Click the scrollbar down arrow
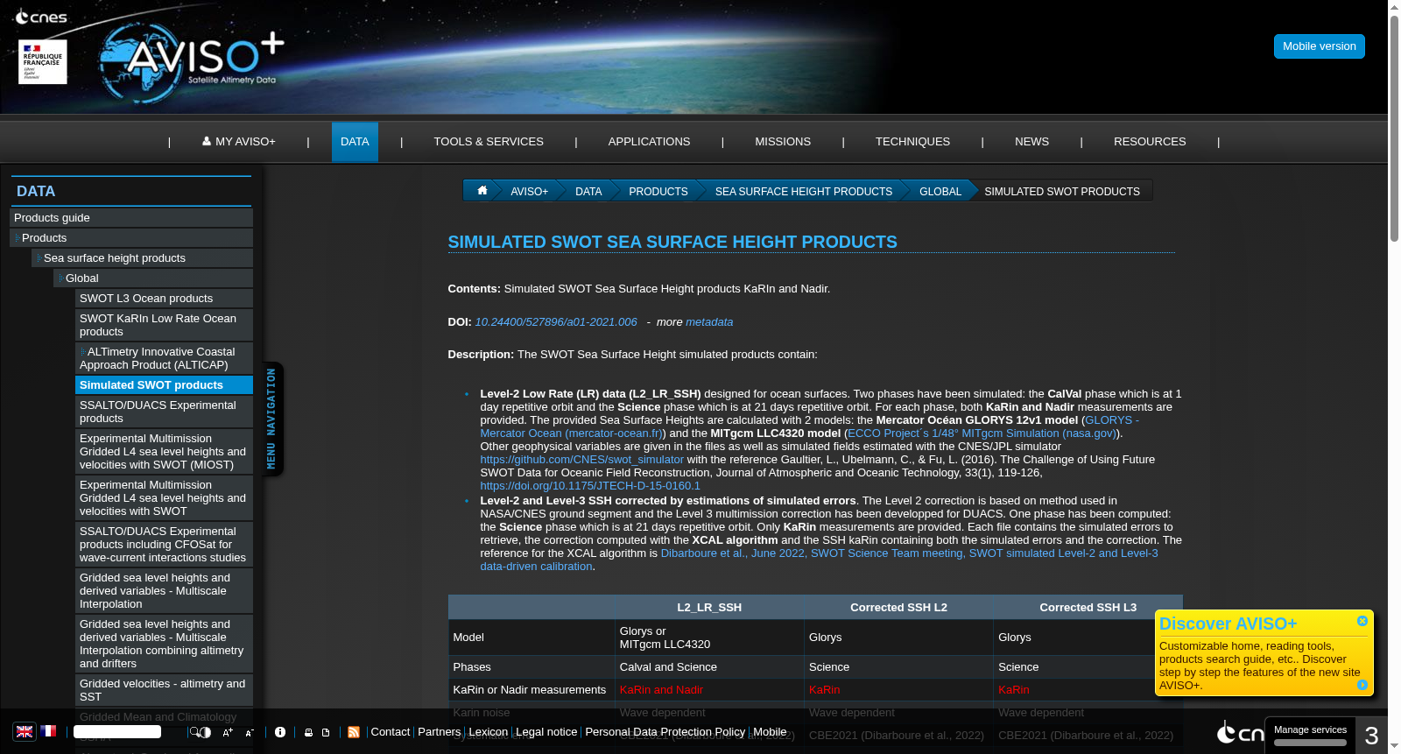Image resolution: width=1401 pixels, height=754 pixels. [x=1394, y=747]
